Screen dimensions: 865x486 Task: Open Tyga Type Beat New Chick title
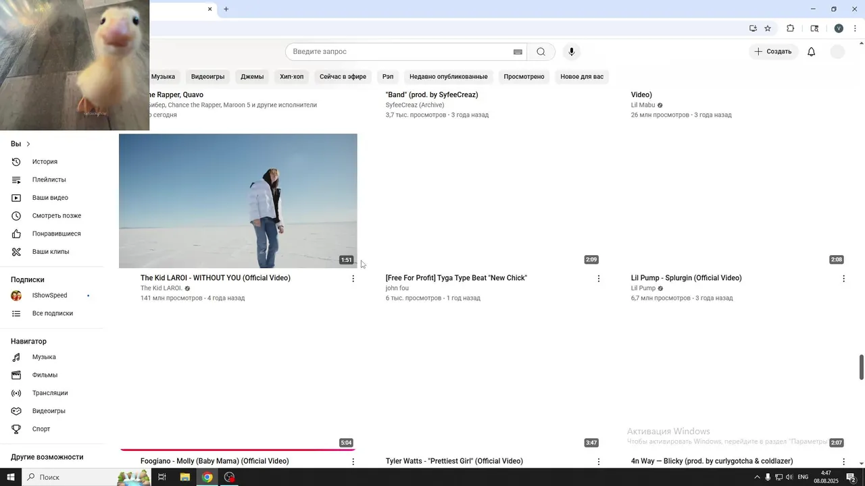[x=456, y=278]
